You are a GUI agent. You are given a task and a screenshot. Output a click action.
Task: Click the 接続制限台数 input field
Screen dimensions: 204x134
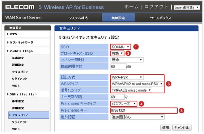[x=118, y=66]
